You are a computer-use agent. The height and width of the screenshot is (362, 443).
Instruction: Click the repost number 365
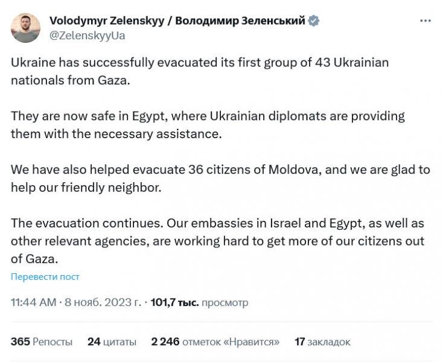[20, 342]
